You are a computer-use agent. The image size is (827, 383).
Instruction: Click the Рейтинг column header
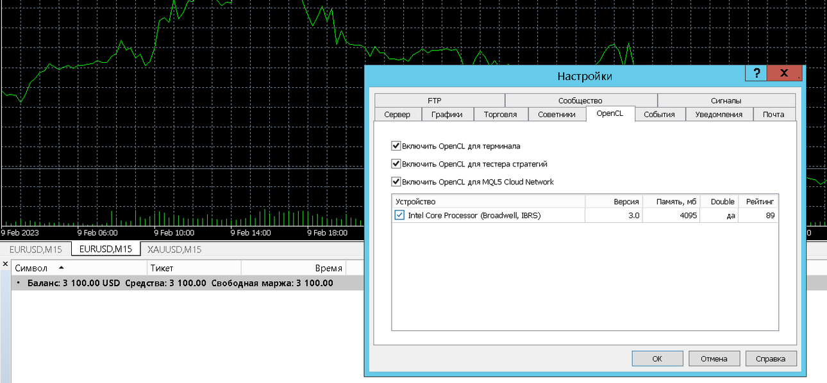(758, 202)
